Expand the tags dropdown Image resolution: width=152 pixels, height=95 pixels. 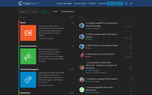pyautogui.click(x=35, y=11)
